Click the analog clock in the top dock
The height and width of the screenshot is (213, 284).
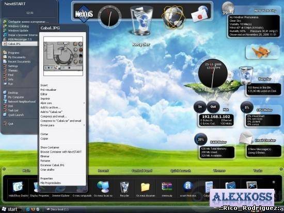coord(109,17)
